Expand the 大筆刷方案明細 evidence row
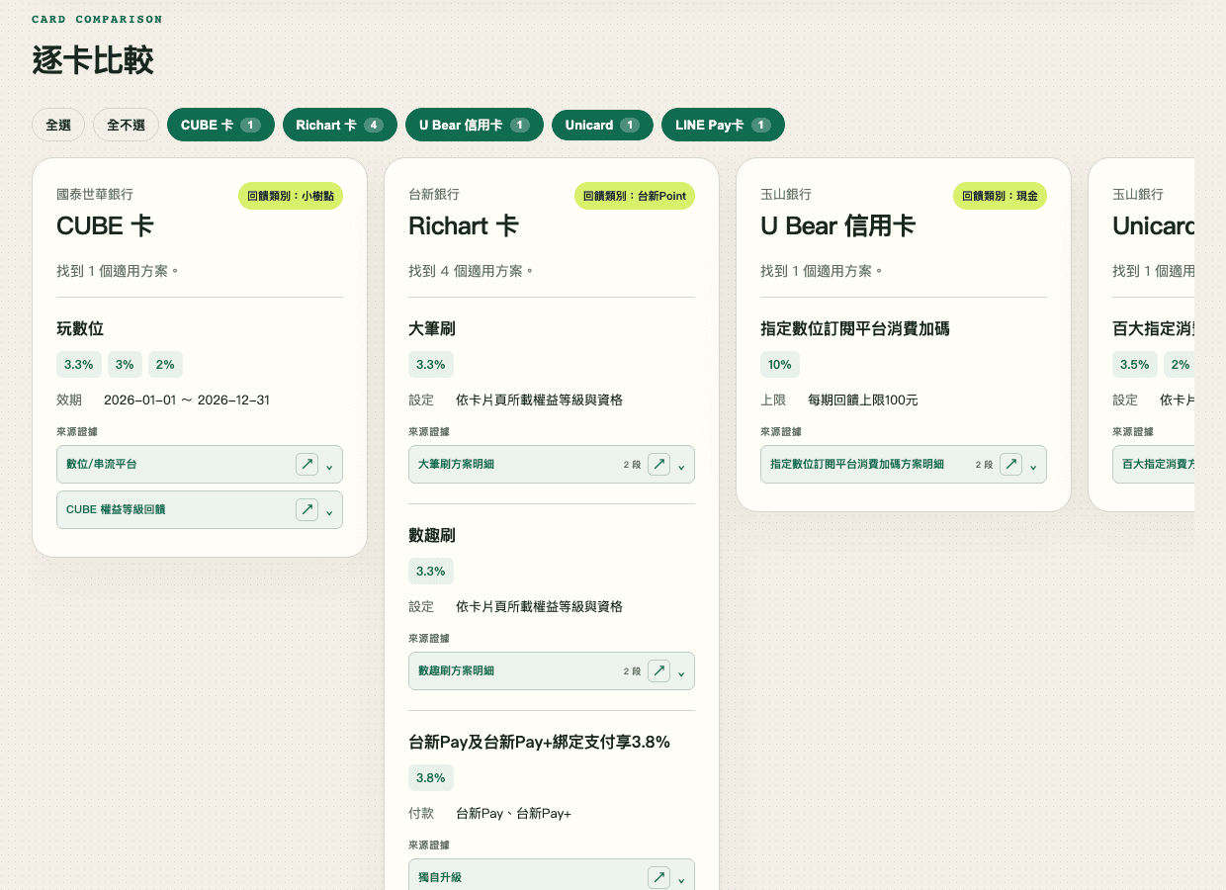 681,466
